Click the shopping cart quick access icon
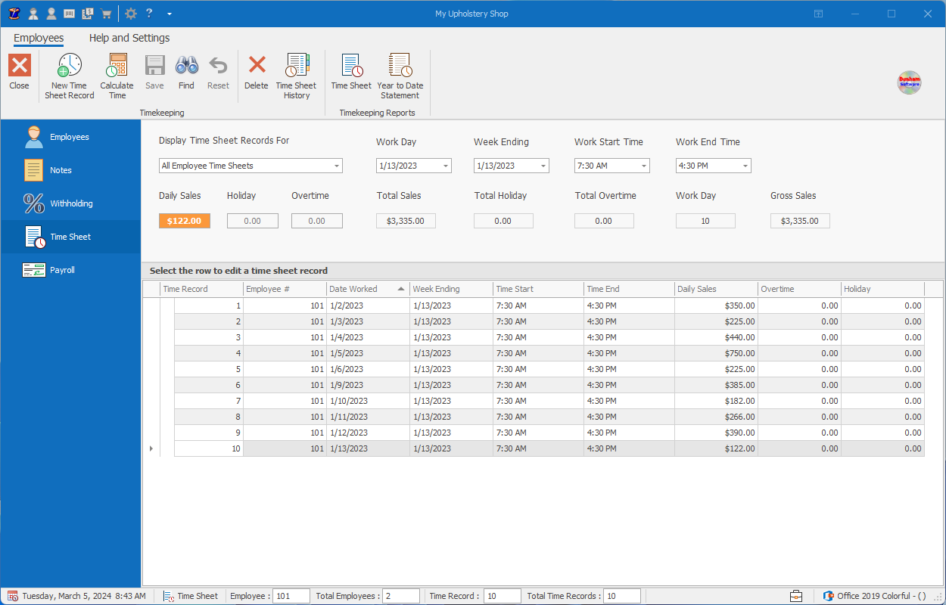This screenshot has height=605, width=946. [106, 13]
